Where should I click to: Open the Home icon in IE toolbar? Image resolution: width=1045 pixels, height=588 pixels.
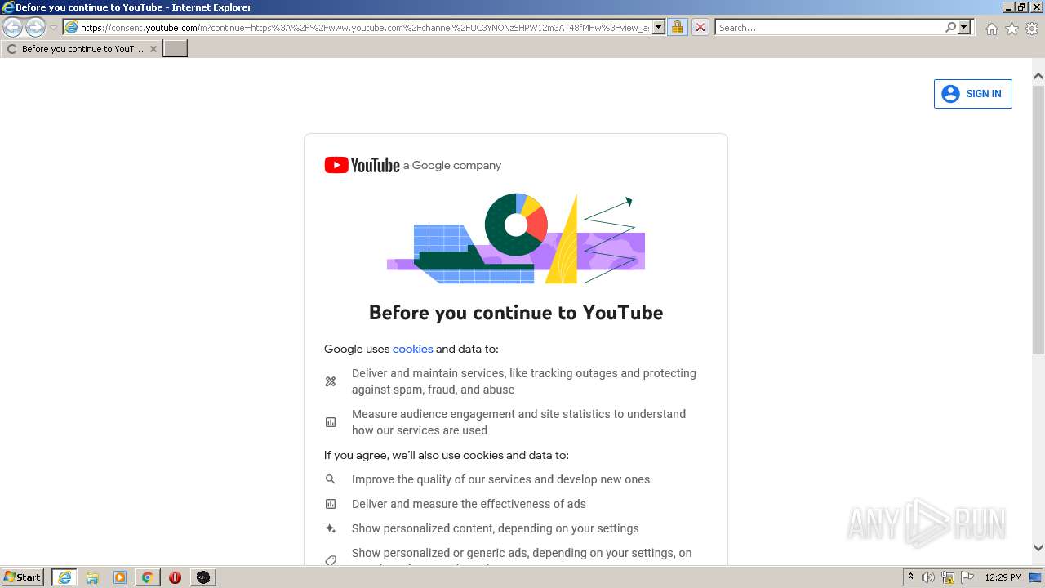pos(991,29)
